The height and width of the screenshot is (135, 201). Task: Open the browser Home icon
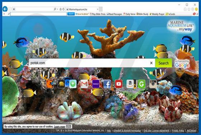point(185,9)
